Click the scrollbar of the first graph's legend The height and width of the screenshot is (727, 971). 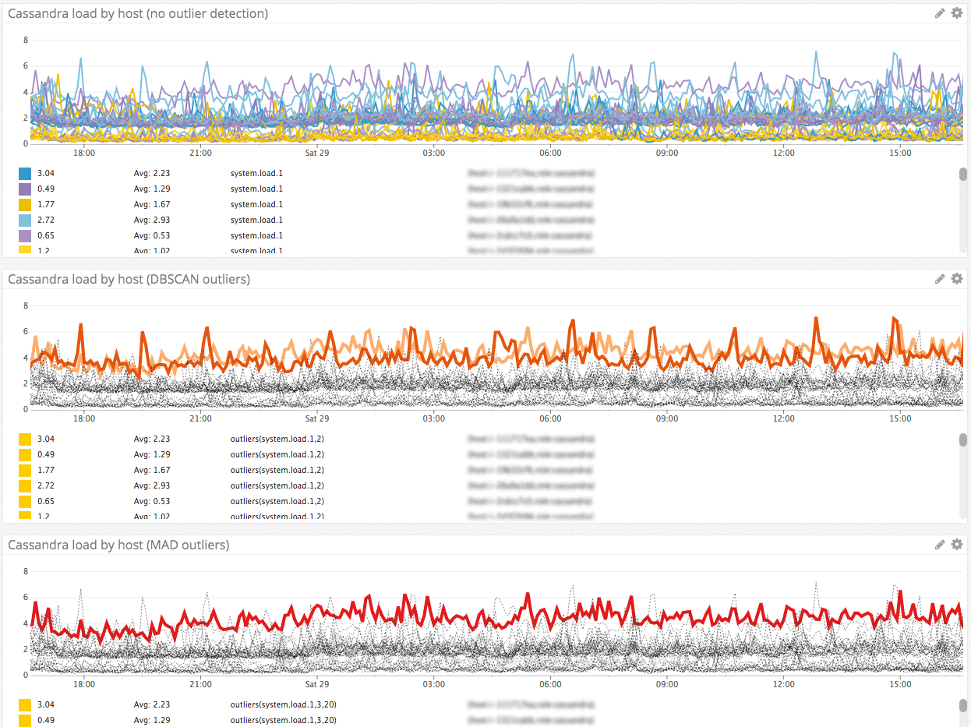click(963, 175)
